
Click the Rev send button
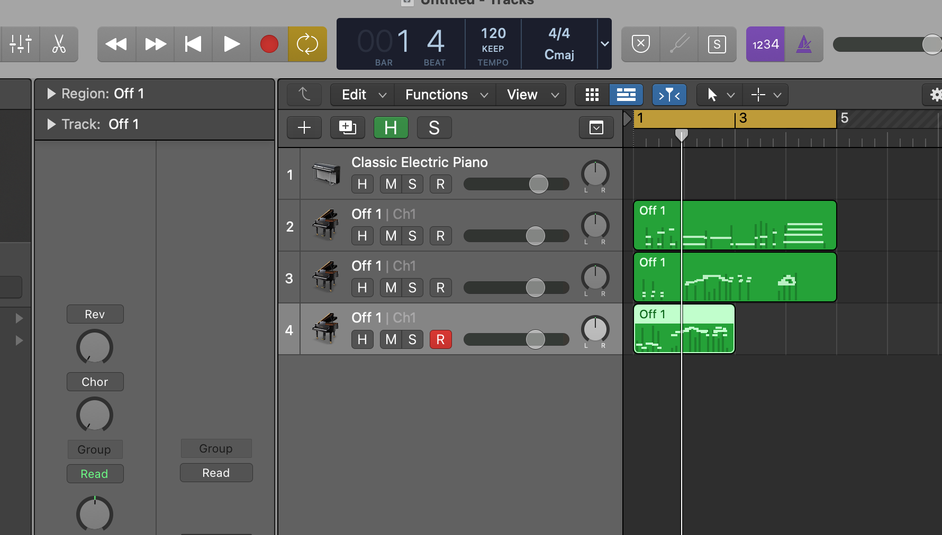coord(95,314)
